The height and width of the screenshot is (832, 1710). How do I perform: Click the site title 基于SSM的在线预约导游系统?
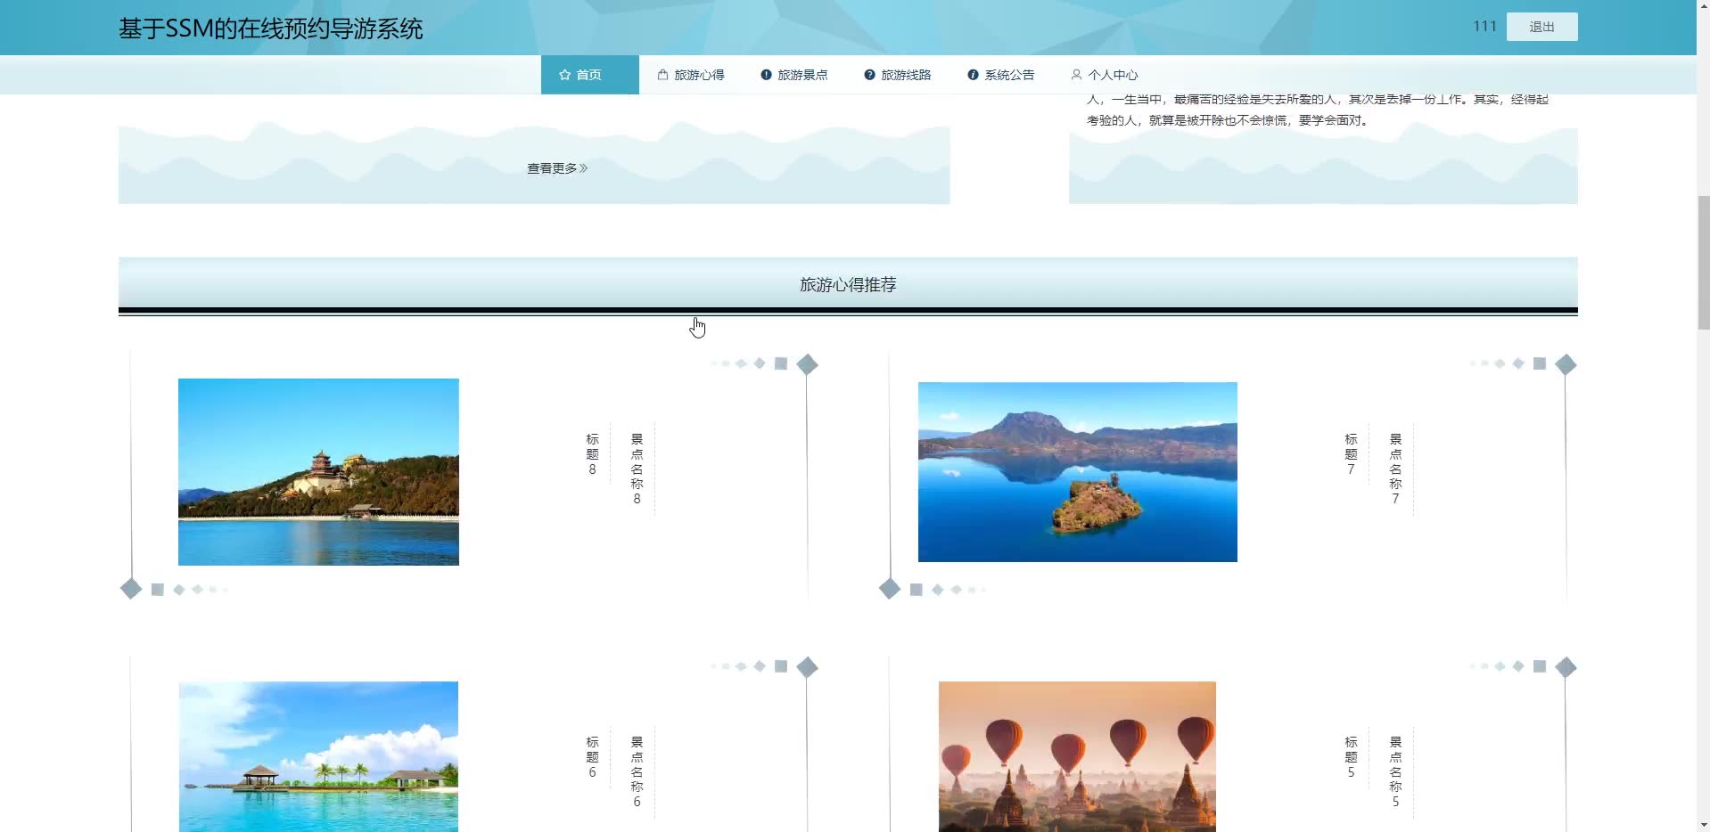click(270, 29)
